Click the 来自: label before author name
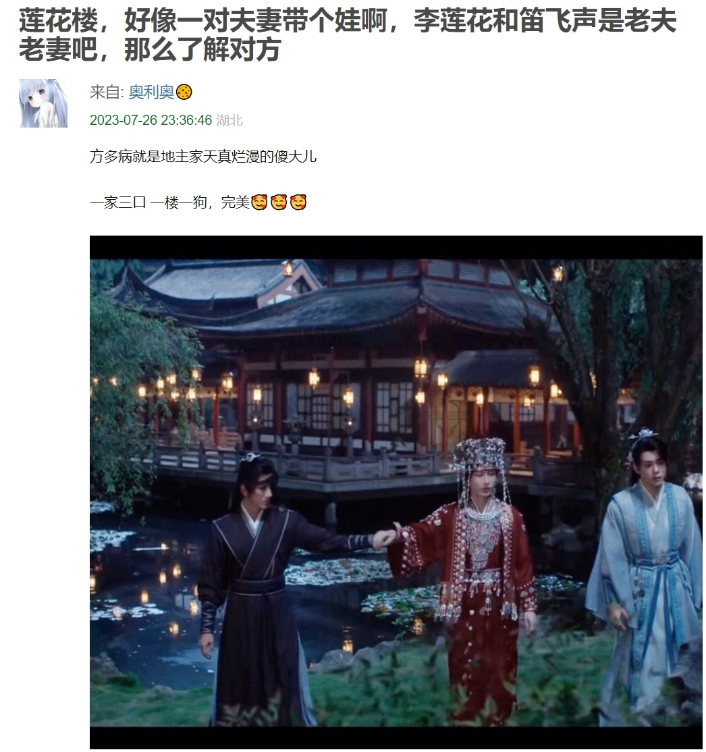This screenshot has width=706, height=752. (x=107, y=92)
